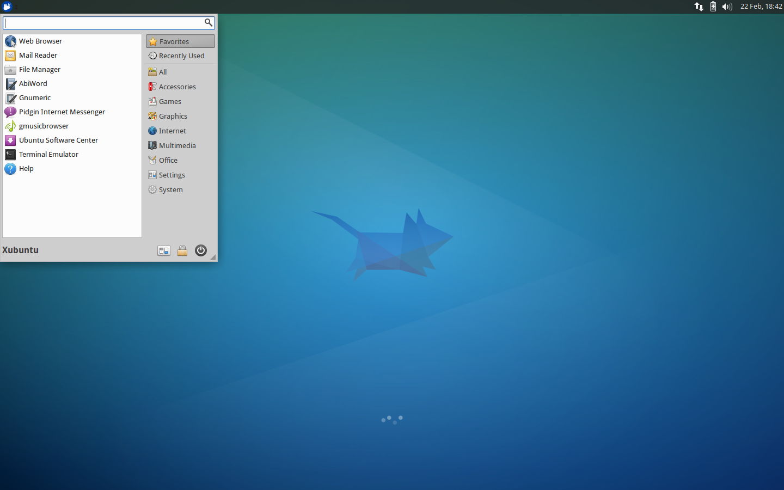Launch Ubuntu Software Center
This screenshot has width=784, height=490.
(58, 140)
